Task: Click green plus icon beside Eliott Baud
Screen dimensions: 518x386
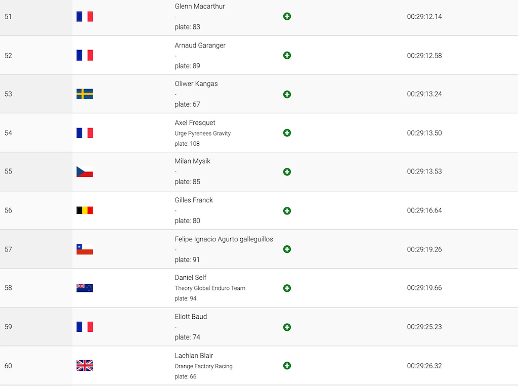Action: pos(287,327)
